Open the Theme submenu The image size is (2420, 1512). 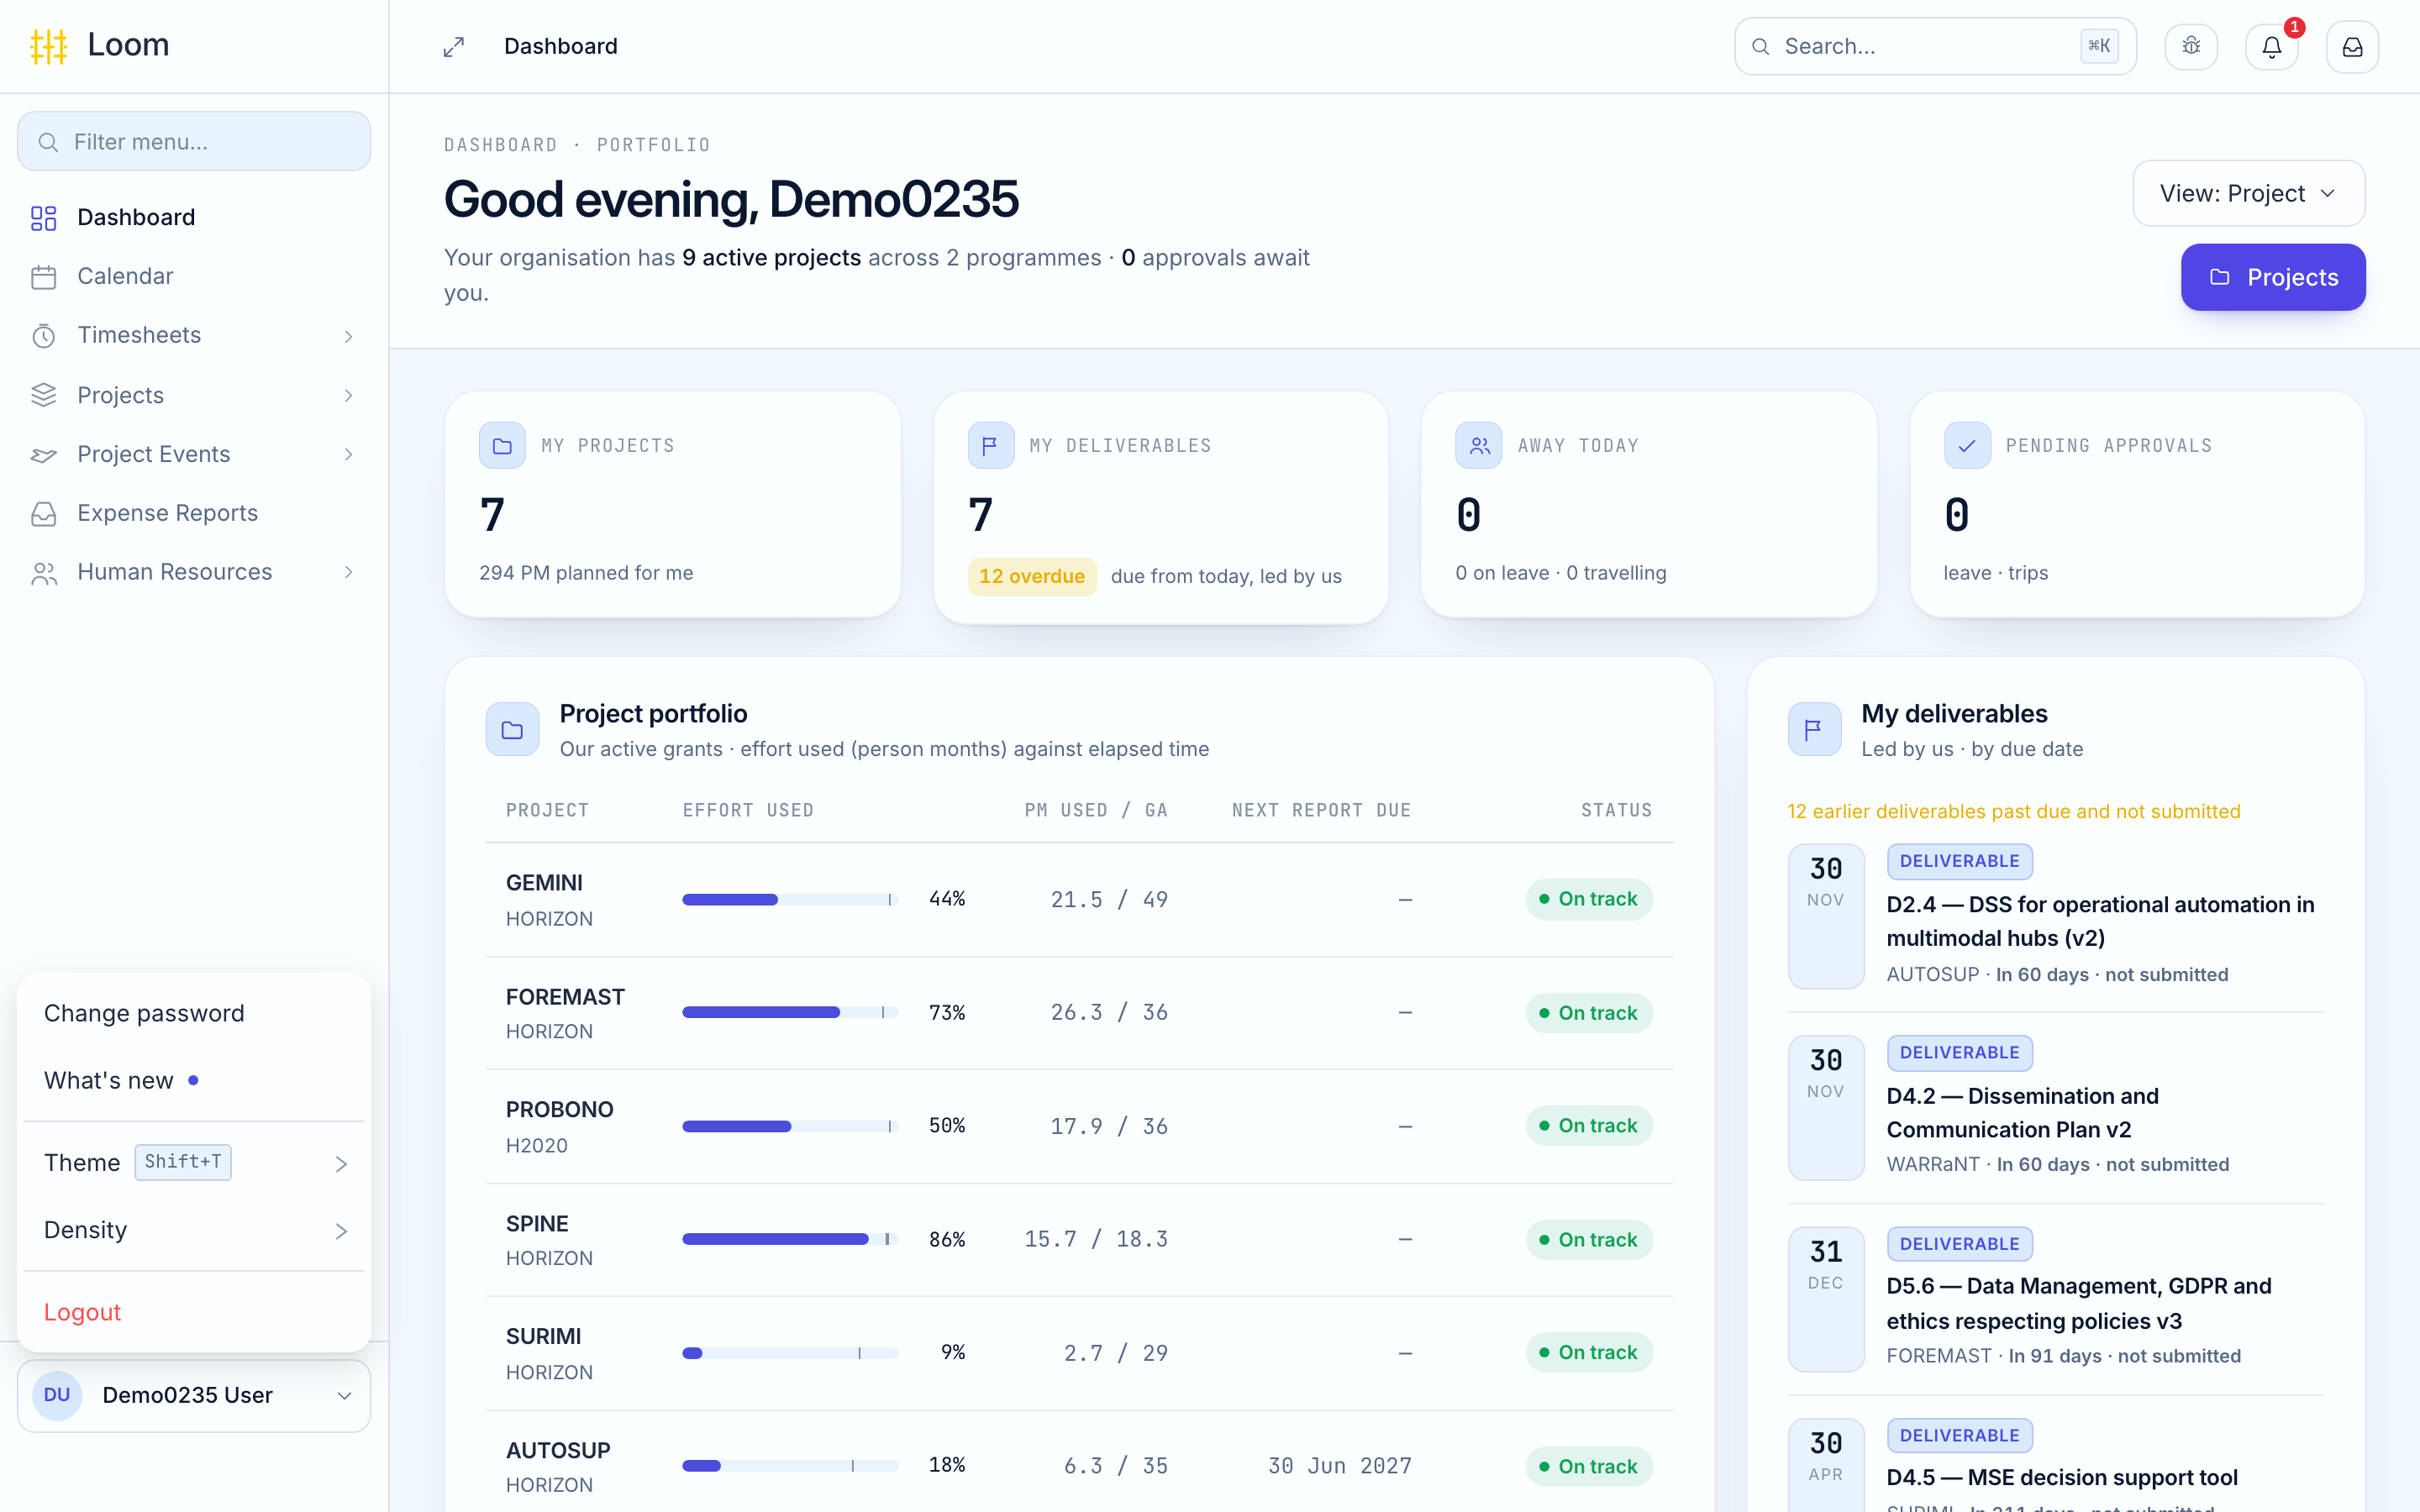click(194, 1163)
